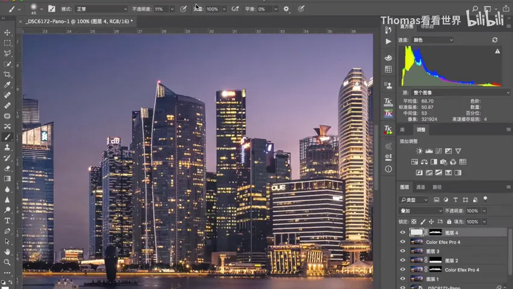Image resolution: width=513 pixels, height=289 pixels.
Task: Expand the histogram channel 颜色 dropdown
Action: [433, 40]
